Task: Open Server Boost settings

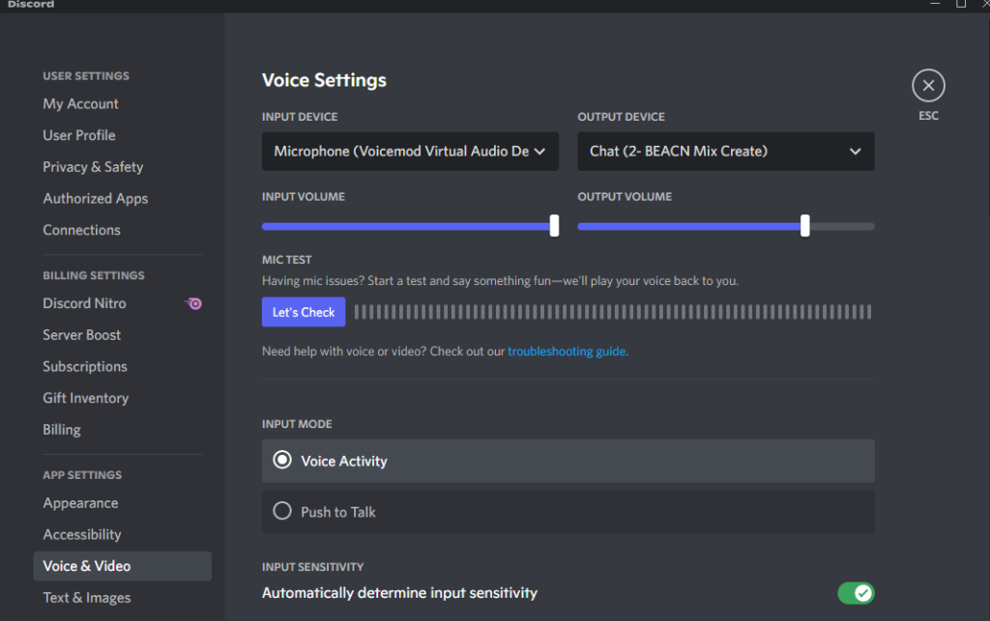Action: (x=82, y=335)
